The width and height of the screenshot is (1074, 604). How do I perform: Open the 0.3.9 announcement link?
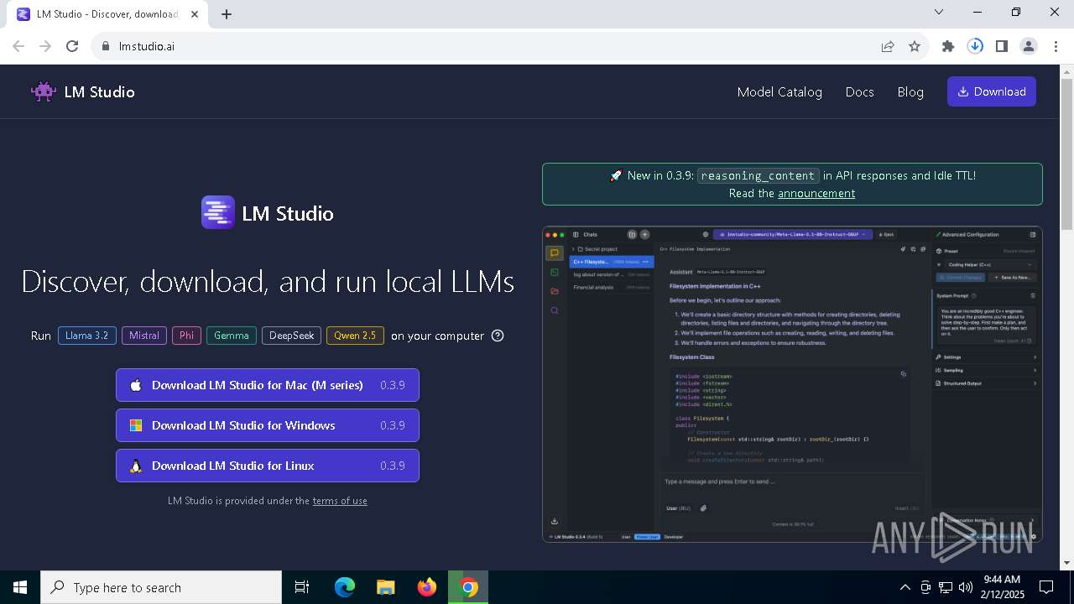tap(816, 193)
